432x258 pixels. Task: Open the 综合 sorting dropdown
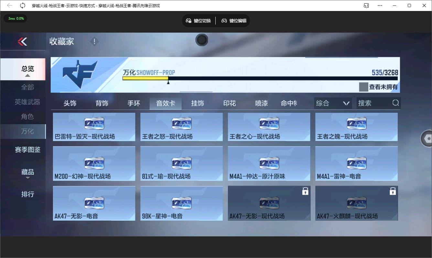coord(332,103)
